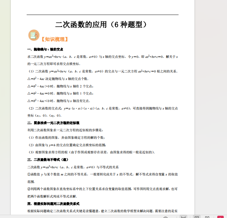Click line 利用二次函数图象求一元二次方程的近似根的步骤是
227x218 pixels.
[65, 130]
